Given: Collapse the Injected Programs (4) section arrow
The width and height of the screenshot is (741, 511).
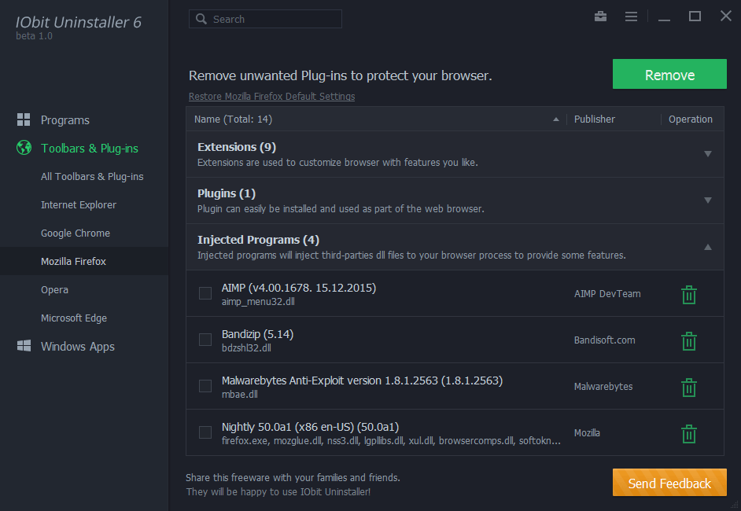Looking at the screenshot, I should click(708, 247).
